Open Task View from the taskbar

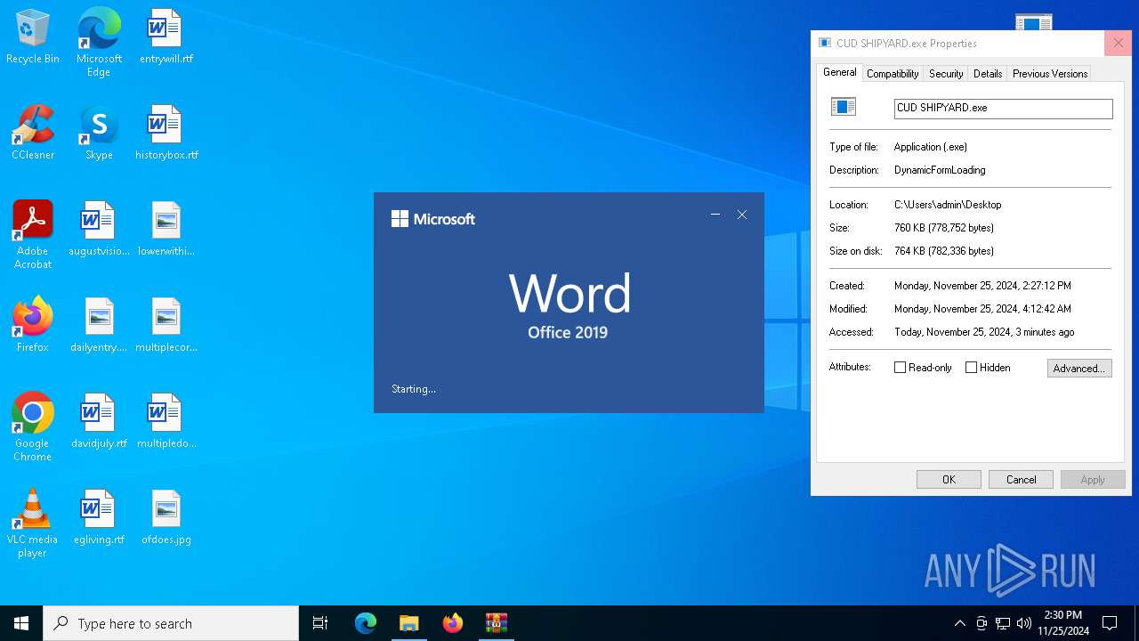[x=320, y=623]
